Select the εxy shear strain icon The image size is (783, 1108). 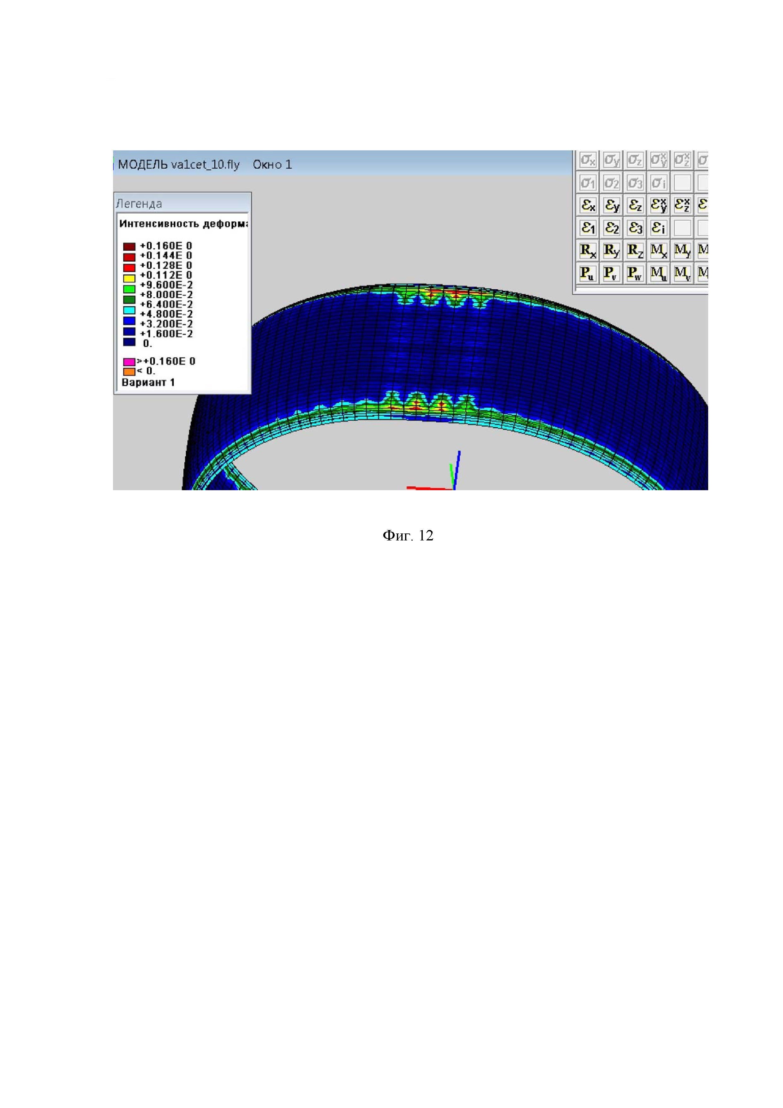[659, 206]
